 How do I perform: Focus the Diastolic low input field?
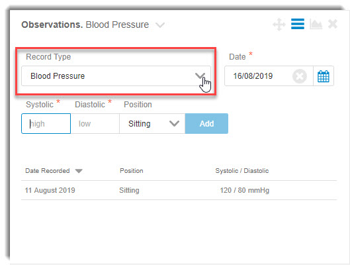[x=95, y=124]
